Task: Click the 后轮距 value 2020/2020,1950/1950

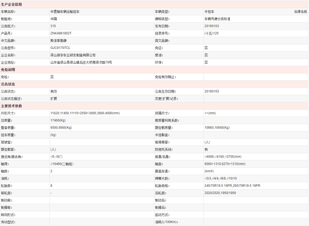Action: tap(220, 193)
